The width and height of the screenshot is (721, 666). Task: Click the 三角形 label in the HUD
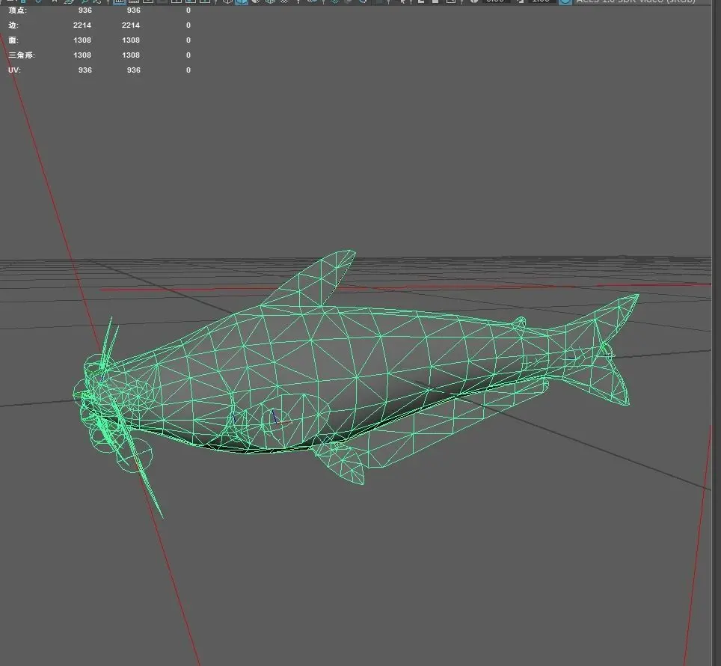coord(22,55)
